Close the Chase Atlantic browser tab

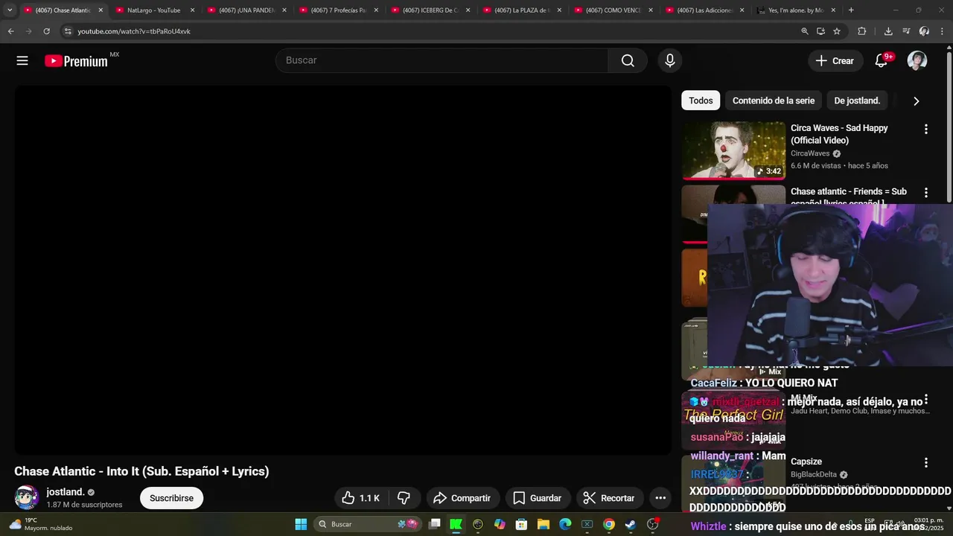pos(101,10)
